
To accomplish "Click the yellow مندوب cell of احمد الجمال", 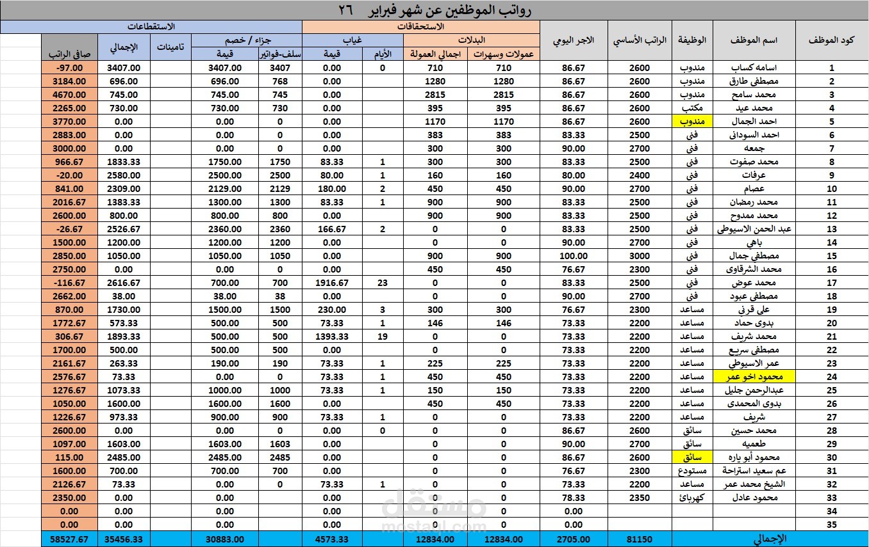I will [x=691, y=122].
